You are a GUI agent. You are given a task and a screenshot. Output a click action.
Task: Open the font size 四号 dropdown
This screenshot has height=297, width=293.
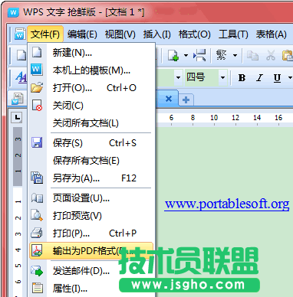point(222,77)
